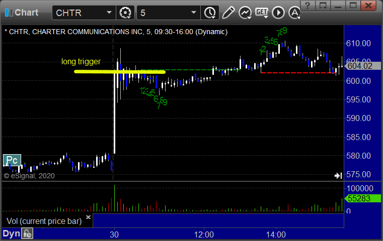Click the 600.00 price axis label
The image size is (383, 241).
point(358,81)
